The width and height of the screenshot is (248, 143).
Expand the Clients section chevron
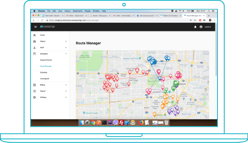66,41
